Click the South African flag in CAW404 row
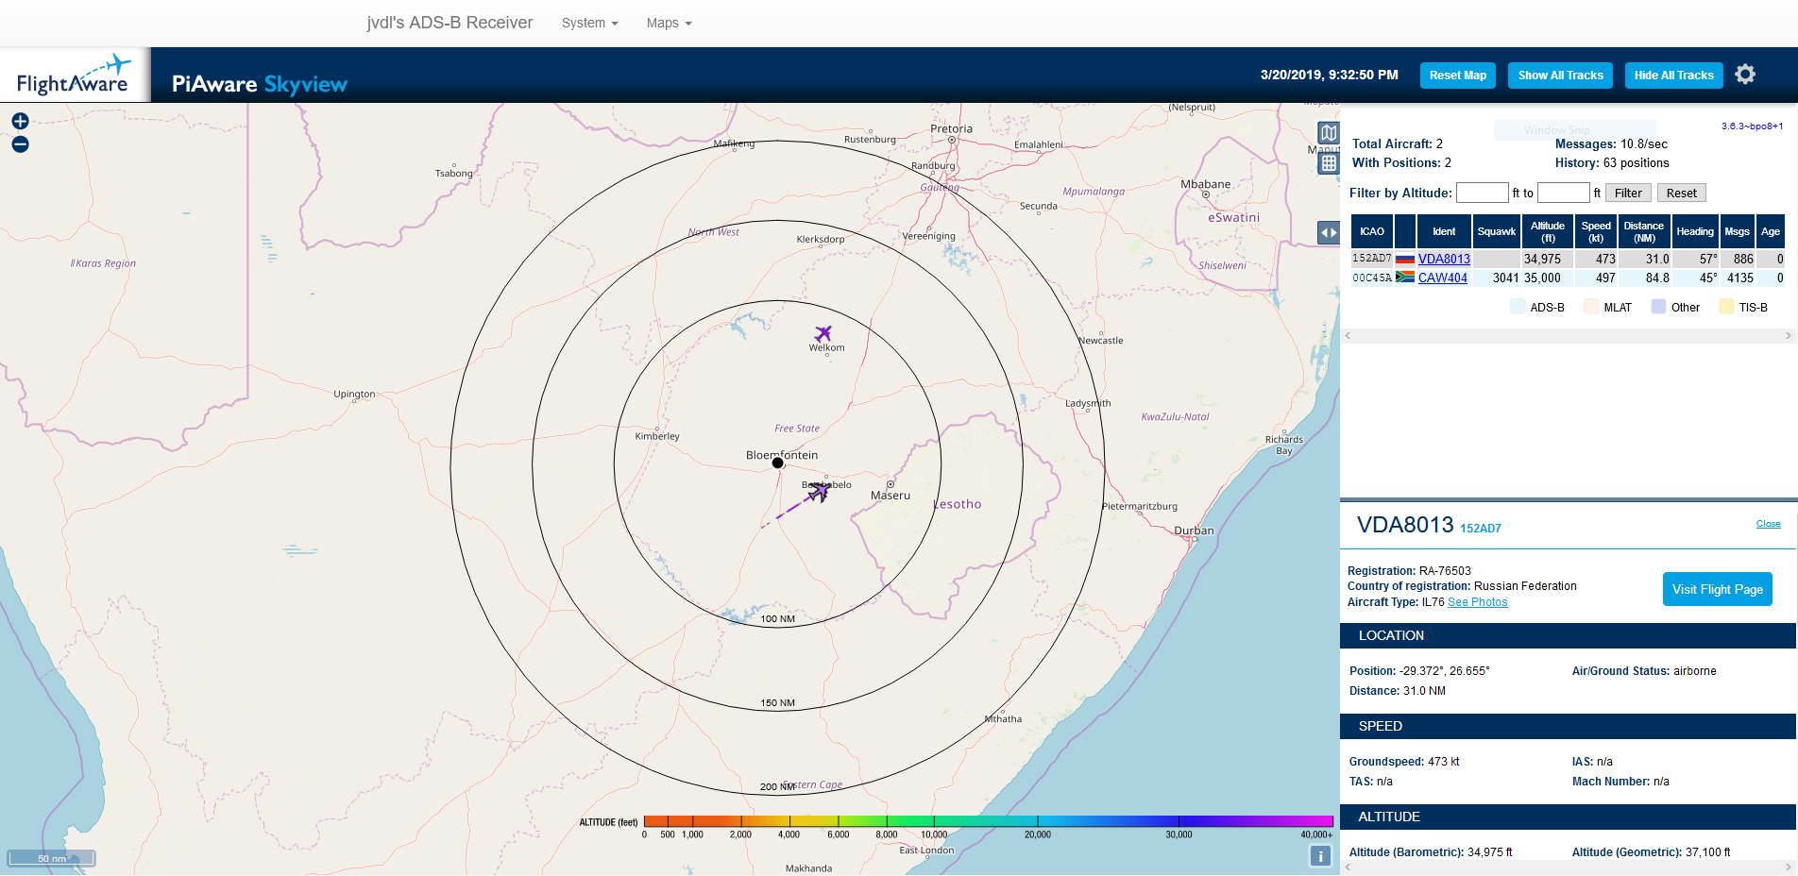1798x876 pixels. pos(1405,278)
